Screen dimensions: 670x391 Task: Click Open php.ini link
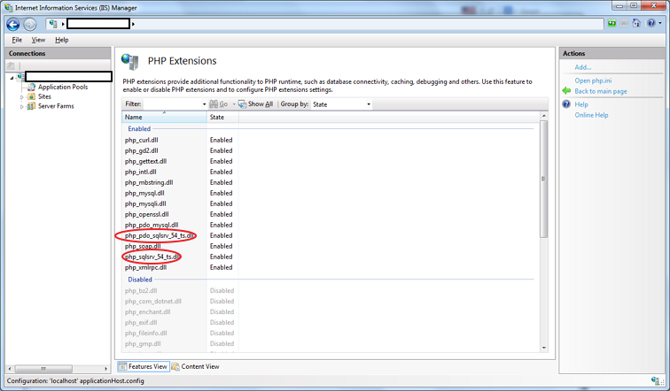click(x=593, y=80)
